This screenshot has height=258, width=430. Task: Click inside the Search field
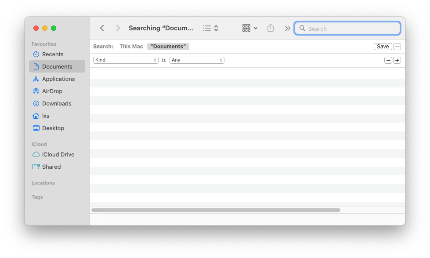[347, 28]
